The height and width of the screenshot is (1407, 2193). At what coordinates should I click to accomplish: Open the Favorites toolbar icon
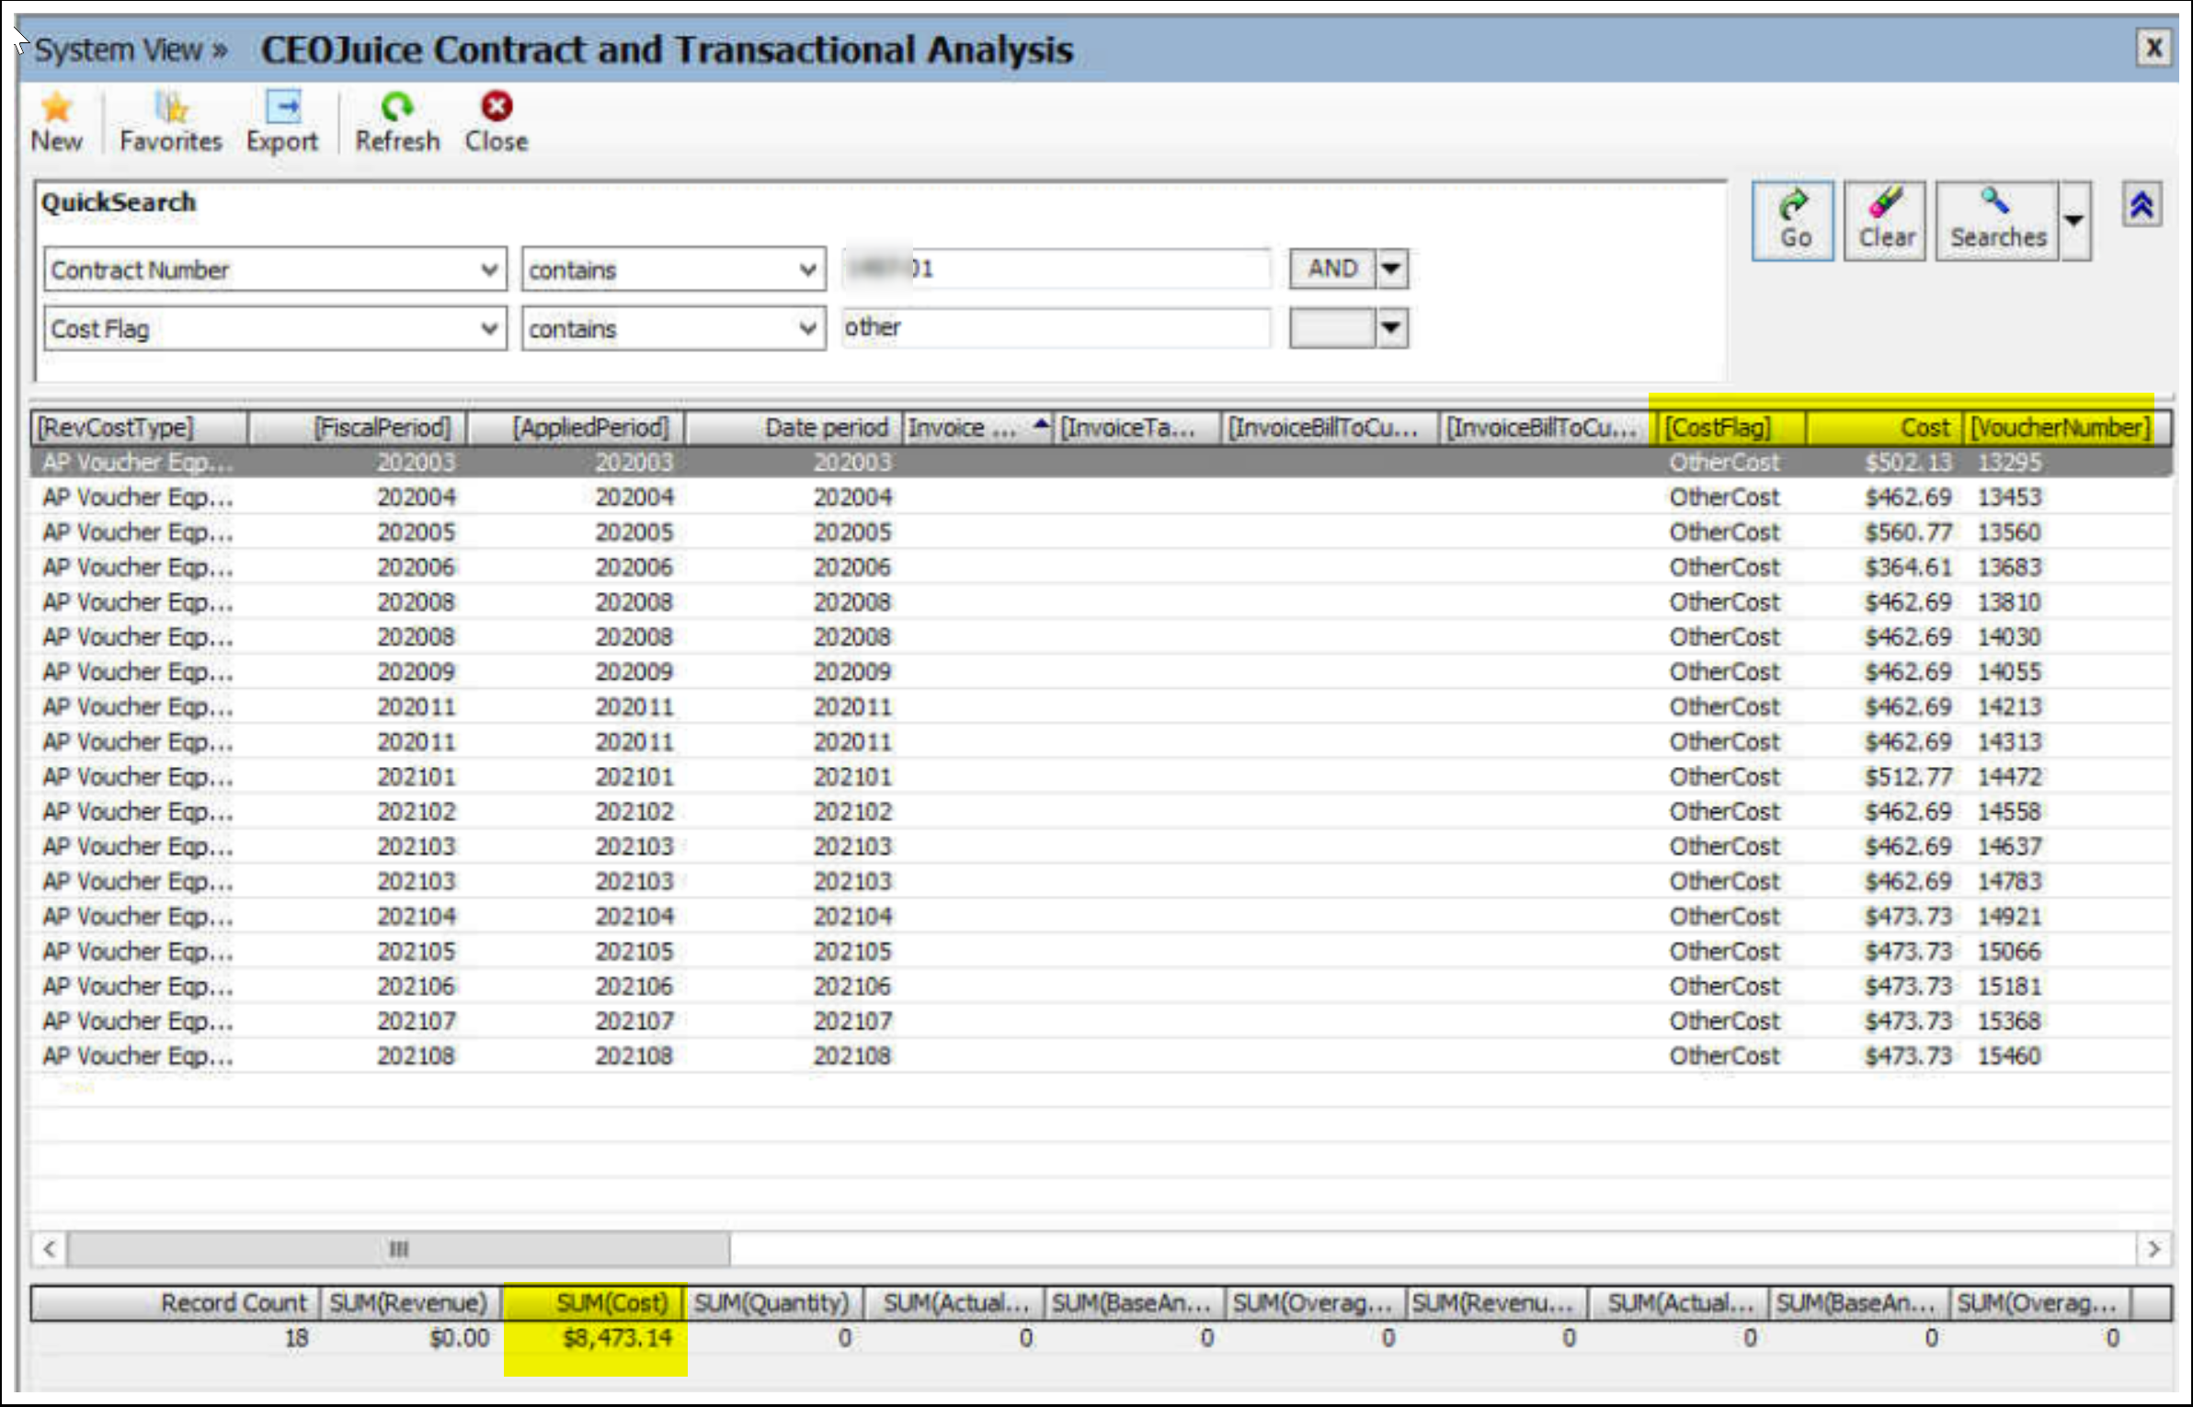(171, 120)
